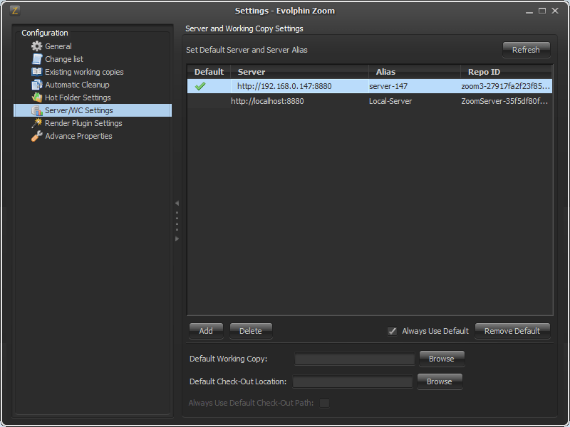Viewport: 570px width, 427px height.
Task: Sort by the Server column header
Action: [x=299, y=72]
